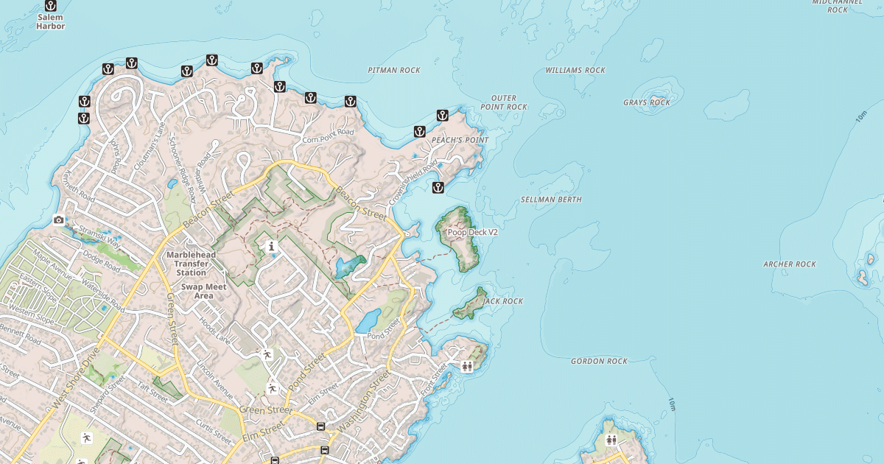This screenshot has width=884, height=464.
Task: Click the bus stop icon left of Washington Street label
Action: (x=321, y=426)
